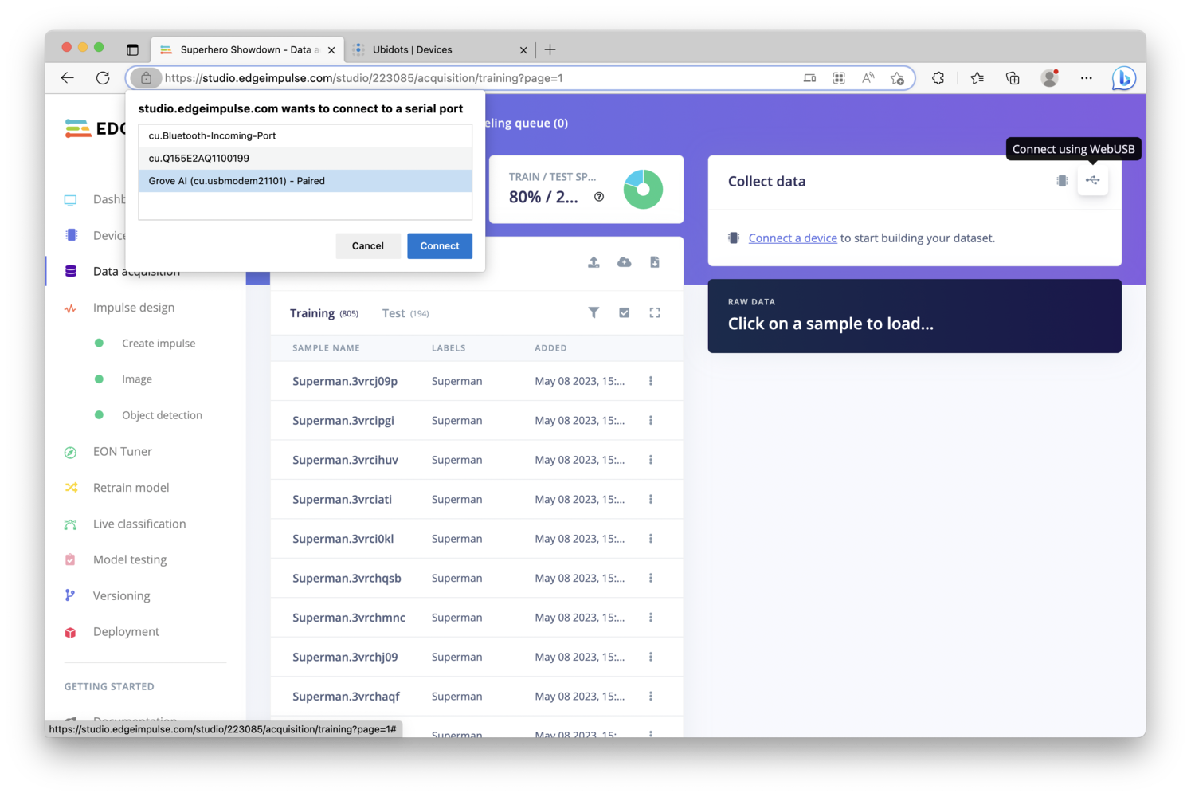
Task: Open options menu for Superman.3vrcihuv
Action: 651,460
